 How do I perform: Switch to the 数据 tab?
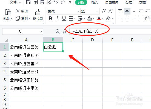coord(143,2)
